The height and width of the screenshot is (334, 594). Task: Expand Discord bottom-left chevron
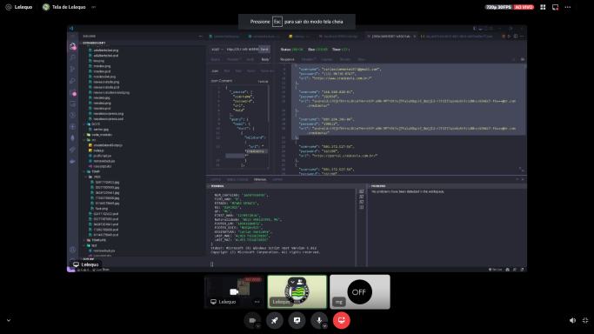9,320
